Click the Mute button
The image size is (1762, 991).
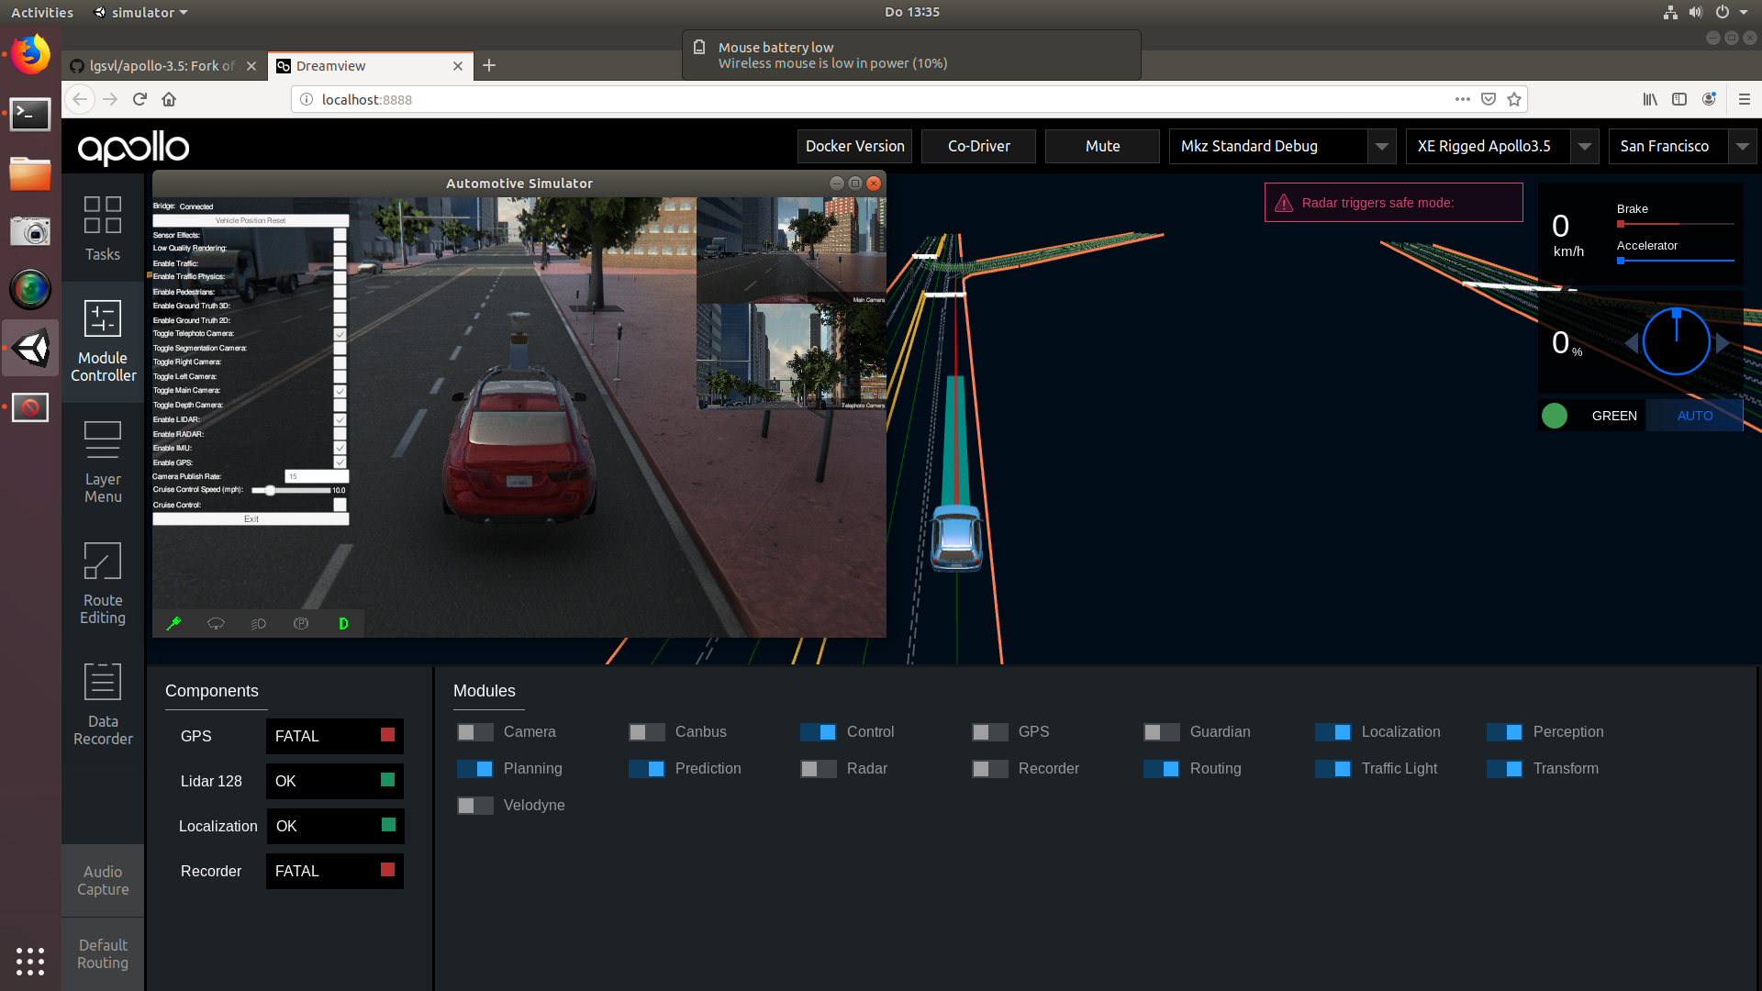[x=1102, y=146]
